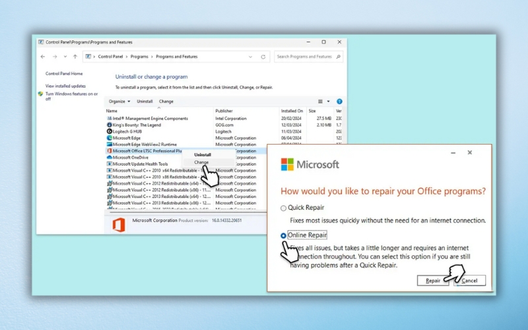Click the Microsoft Update Health Tools icon
This screenshot has height=330, width=528.
(x=109, y=164)
